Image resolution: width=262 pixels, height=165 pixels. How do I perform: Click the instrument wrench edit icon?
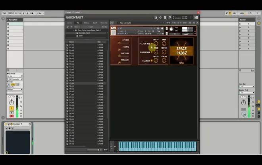tap(114, 28)
